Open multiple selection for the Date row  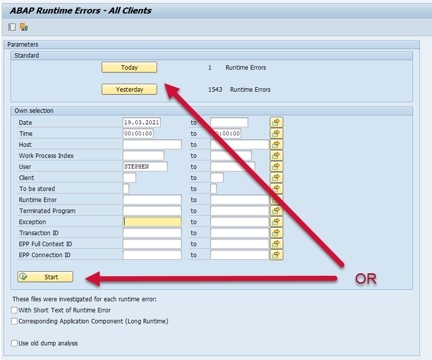276,122
